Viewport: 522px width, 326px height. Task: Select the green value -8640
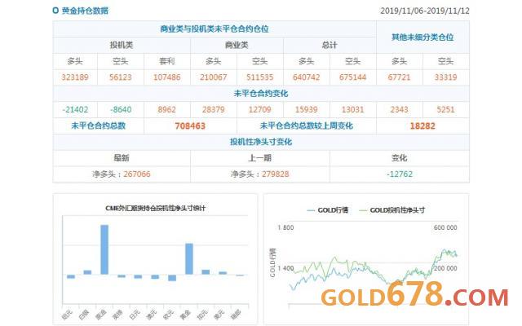121,109
